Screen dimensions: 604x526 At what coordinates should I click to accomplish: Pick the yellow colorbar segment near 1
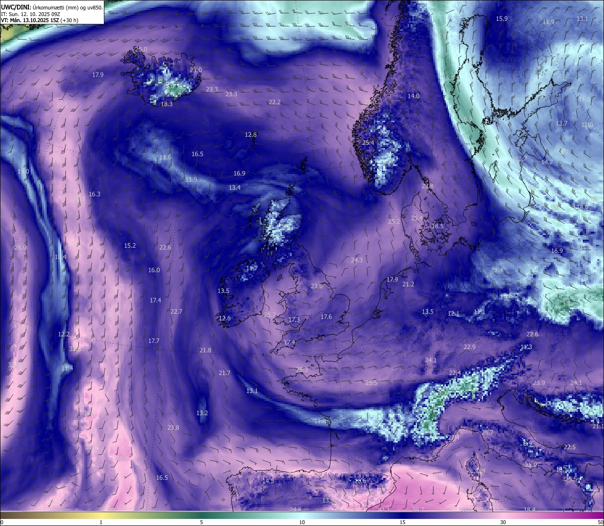tap(101, 515)
